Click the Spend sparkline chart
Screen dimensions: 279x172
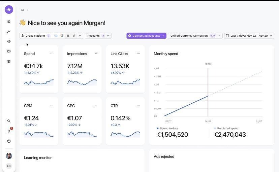pyautogui.click(x=39, y=82)
